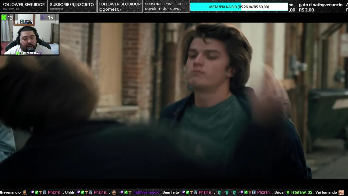The width and height of the screenshot is (348, 196).
Task: Open the streamer webcam overlay
Action: pyautogui.click(x=30, y=35)
